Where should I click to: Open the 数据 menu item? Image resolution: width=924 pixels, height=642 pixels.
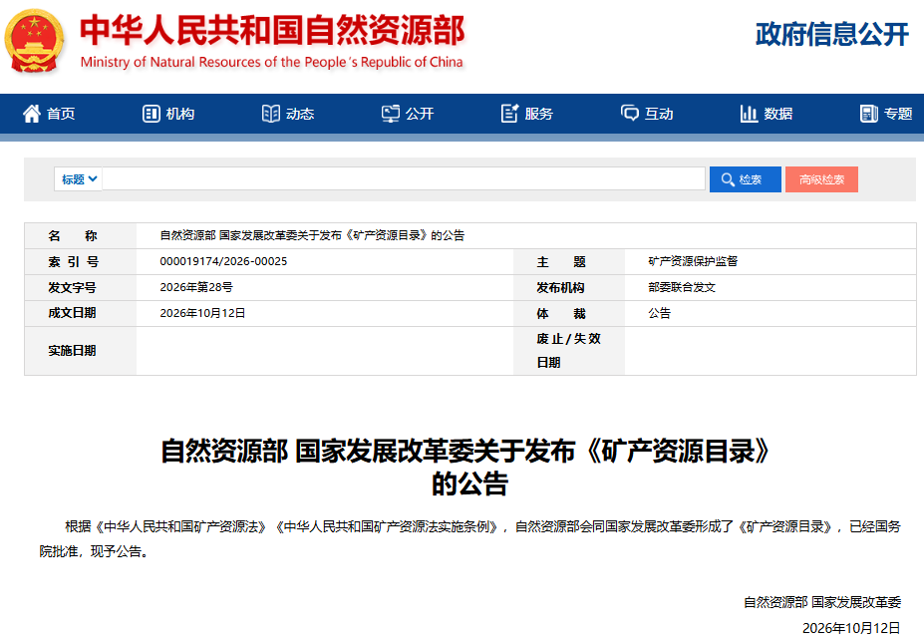click(767, 114)
